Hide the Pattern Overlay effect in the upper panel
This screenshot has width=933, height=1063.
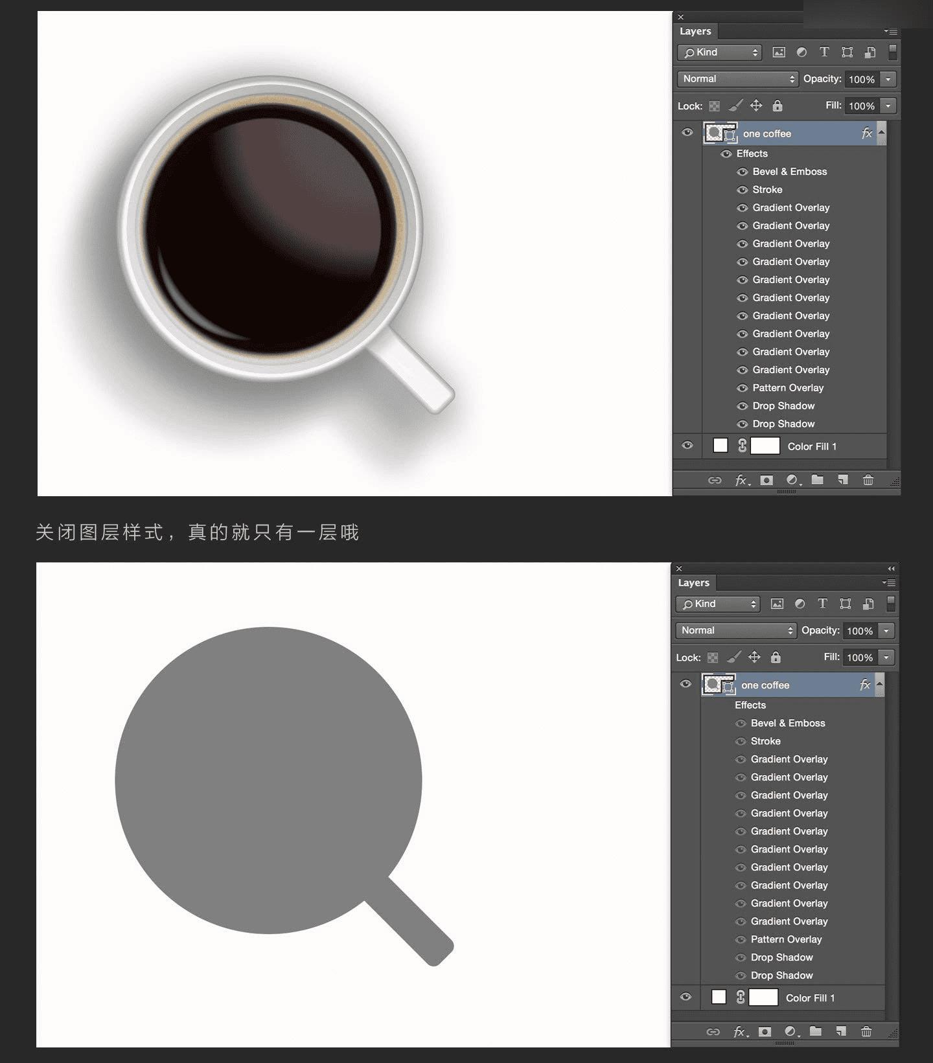tap(743, 388)
